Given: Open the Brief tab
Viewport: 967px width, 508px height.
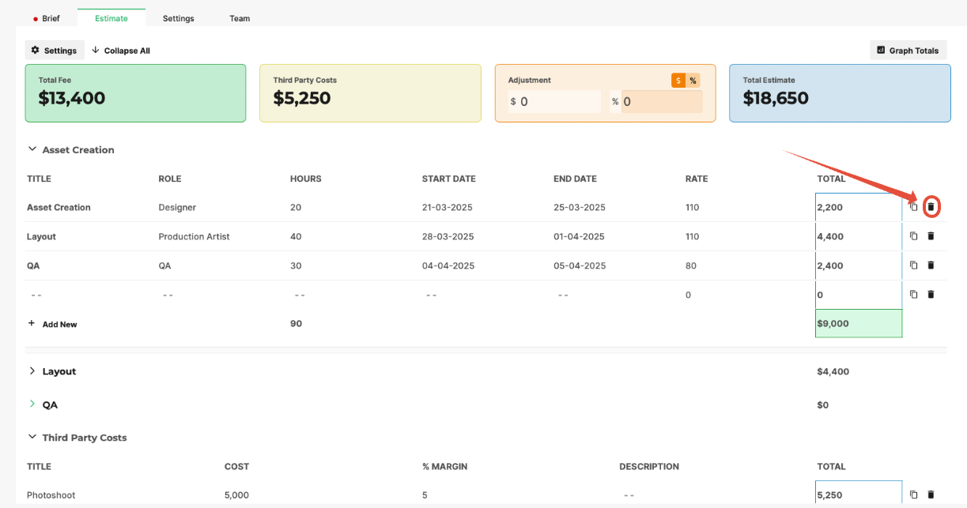Looking at the screenshot, I should tap(46, 18).
